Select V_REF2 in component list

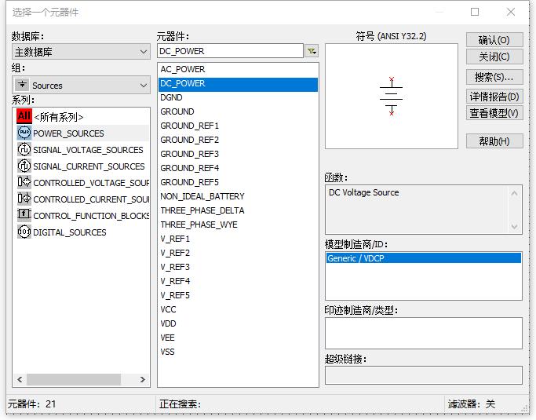[x=238, y=253]
